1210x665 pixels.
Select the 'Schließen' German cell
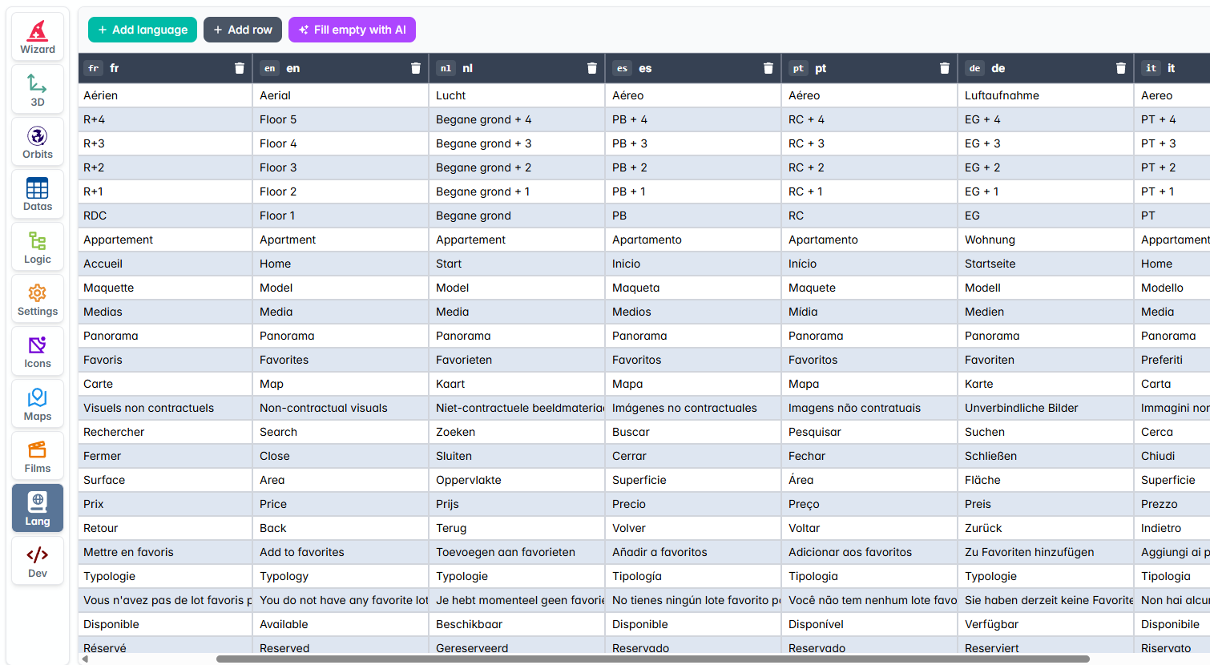[x=1047, y=456]
